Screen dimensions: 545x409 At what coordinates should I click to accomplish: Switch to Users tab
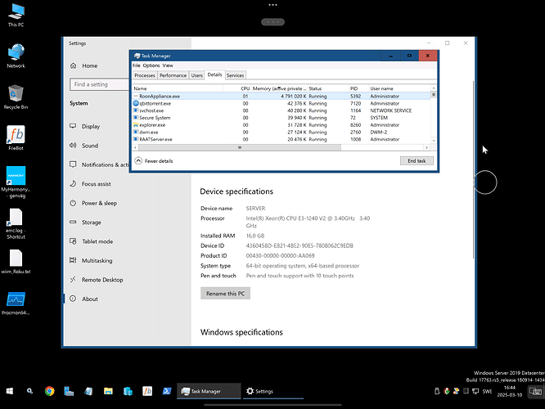point(196,75)
